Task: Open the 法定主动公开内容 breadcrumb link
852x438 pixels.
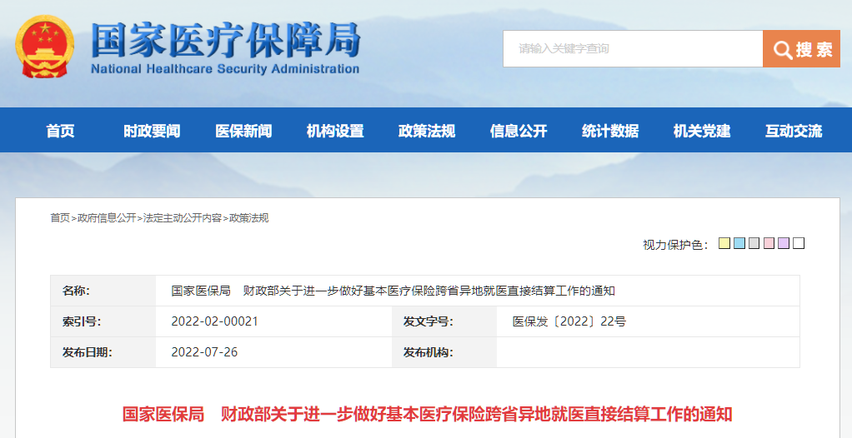Action: coord(183,218)
